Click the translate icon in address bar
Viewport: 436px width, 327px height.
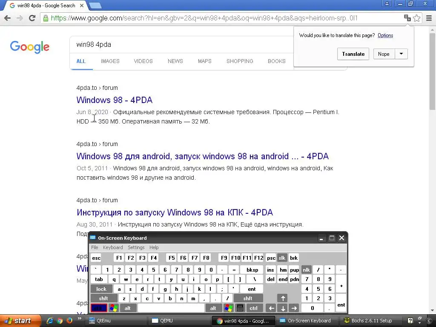407,18
